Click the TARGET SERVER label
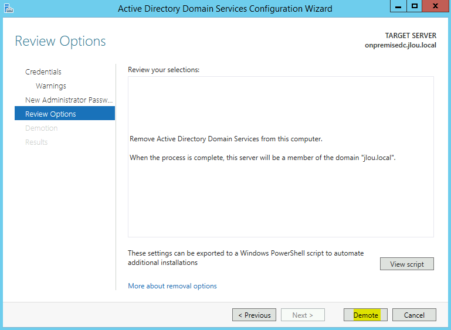Viewport: 451px width, 330px height. pos(411,36)
